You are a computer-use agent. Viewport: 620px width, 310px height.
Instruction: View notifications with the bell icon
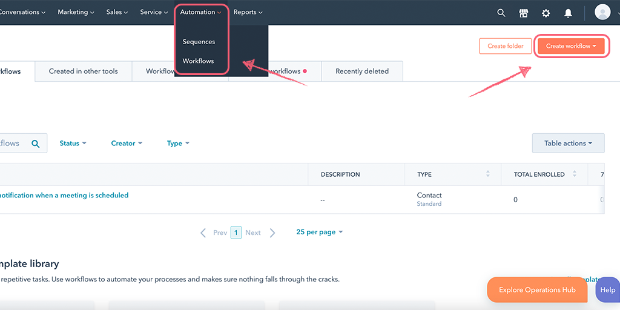point(568,13)
